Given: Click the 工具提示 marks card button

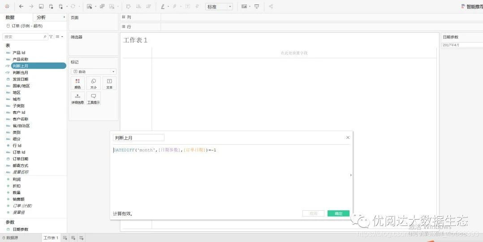Looking at the screenshot, I should [93, 98].
